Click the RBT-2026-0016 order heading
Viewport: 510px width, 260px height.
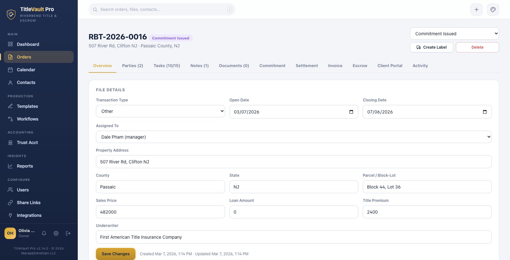[118, 37]
